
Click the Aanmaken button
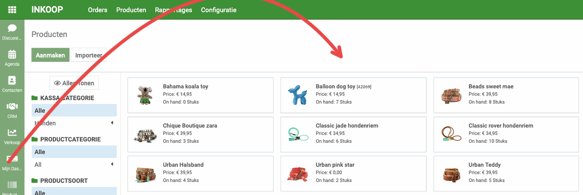[x=51, y=55]
